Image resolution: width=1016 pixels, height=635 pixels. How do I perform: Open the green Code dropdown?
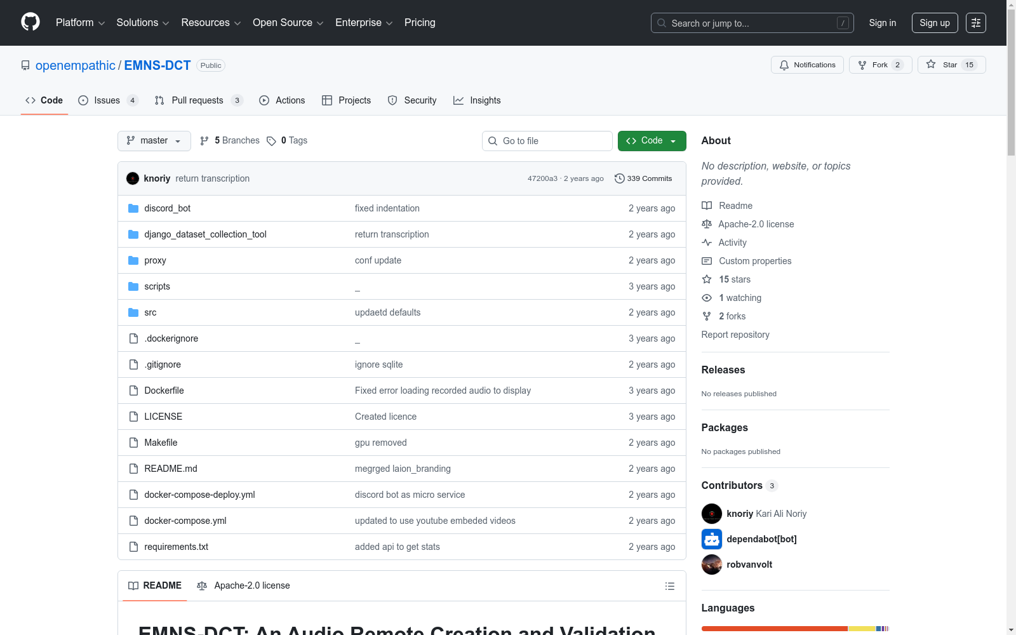click(x=652, y=141)
